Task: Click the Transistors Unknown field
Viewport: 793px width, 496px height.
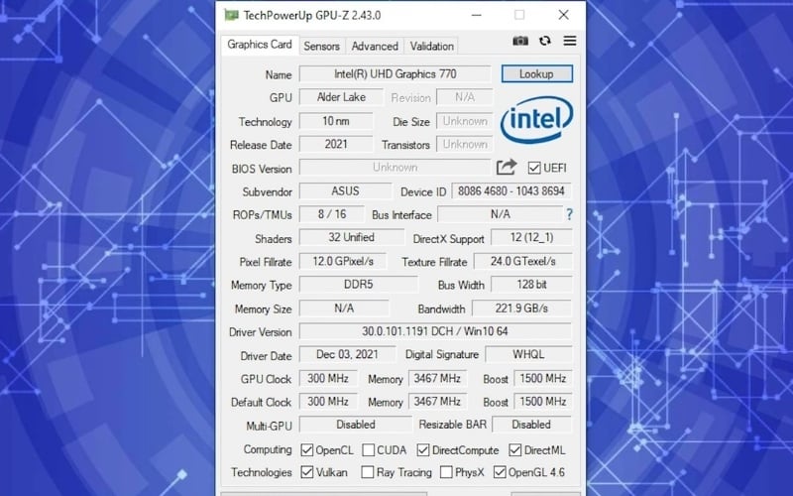Action: [x=465, y=144]
